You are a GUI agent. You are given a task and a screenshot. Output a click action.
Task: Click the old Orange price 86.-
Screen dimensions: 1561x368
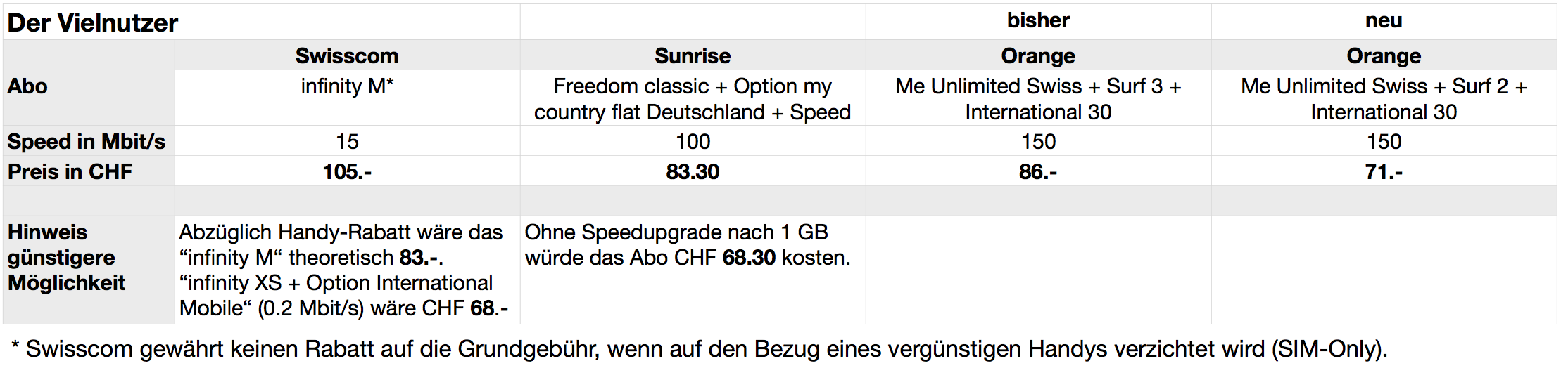(x=1038, y=171)
